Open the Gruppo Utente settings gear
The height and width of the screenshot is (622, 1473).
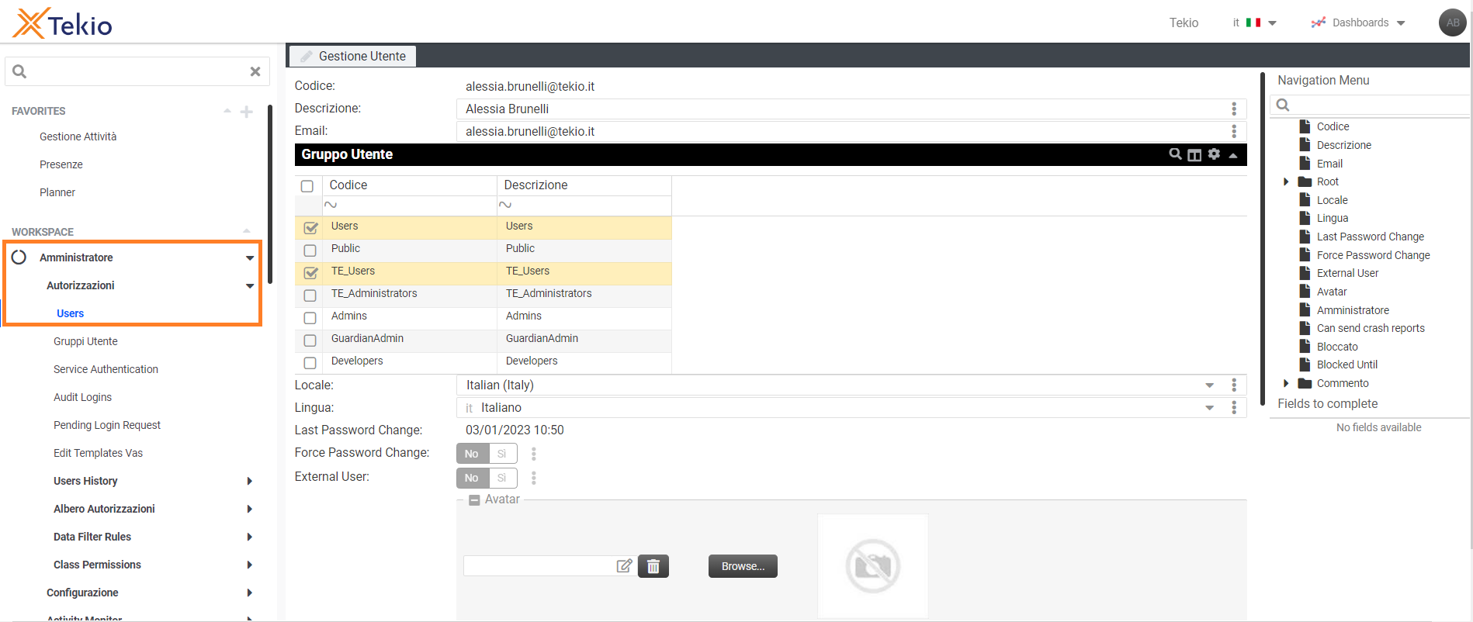point(1214,154)
